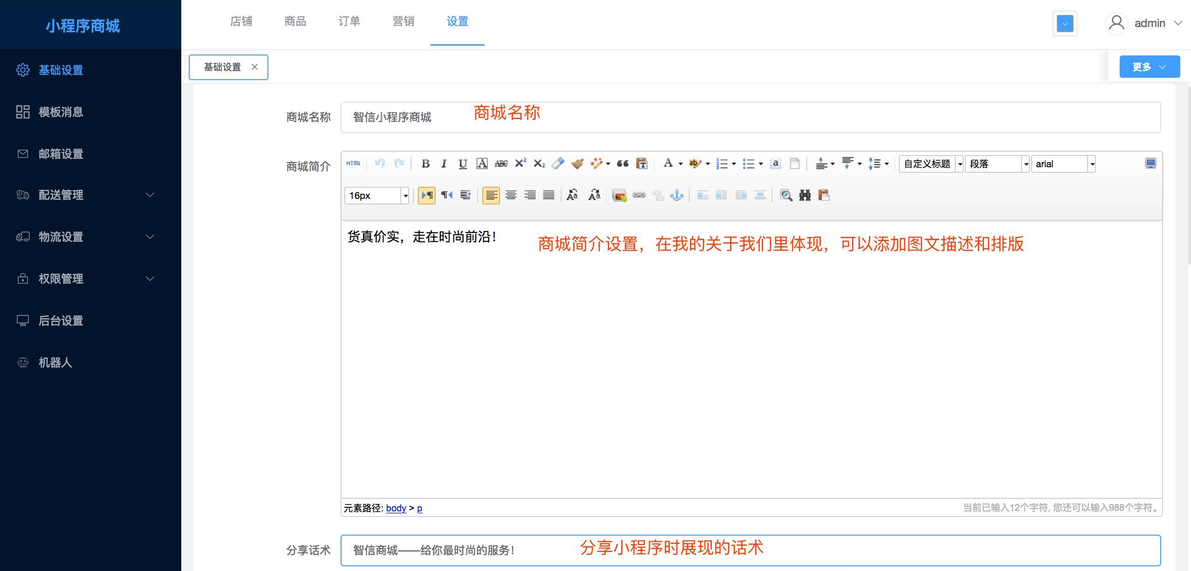
Task: Paste as plain text clipboard icon
Action: (x=642, y=163)
